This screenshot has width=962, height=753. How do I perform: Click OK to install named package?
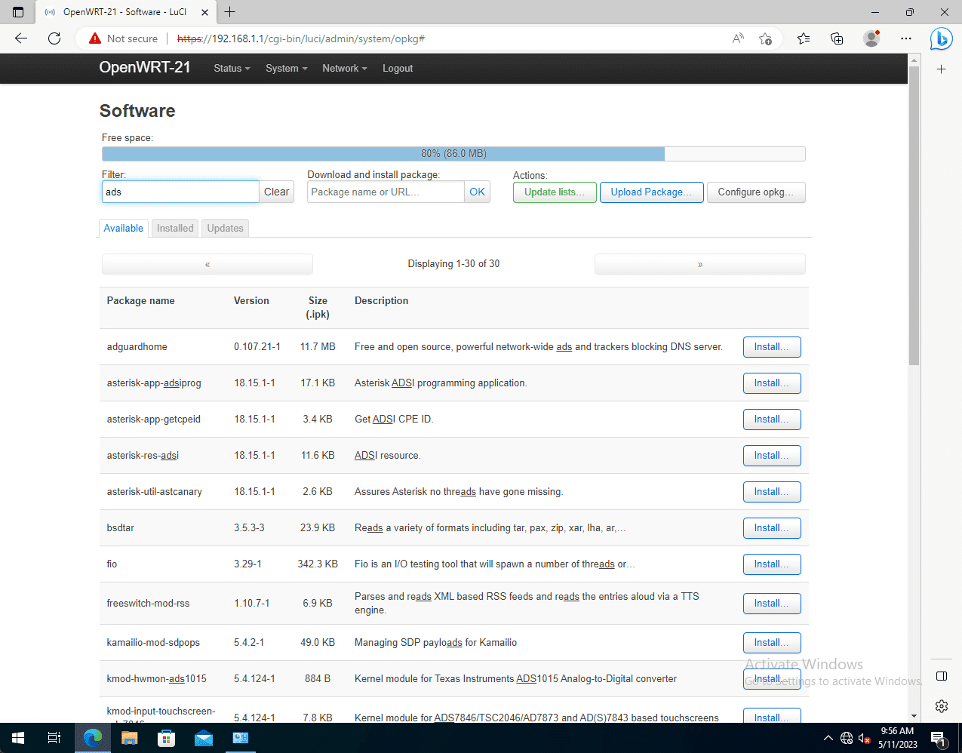coord(477,192)
